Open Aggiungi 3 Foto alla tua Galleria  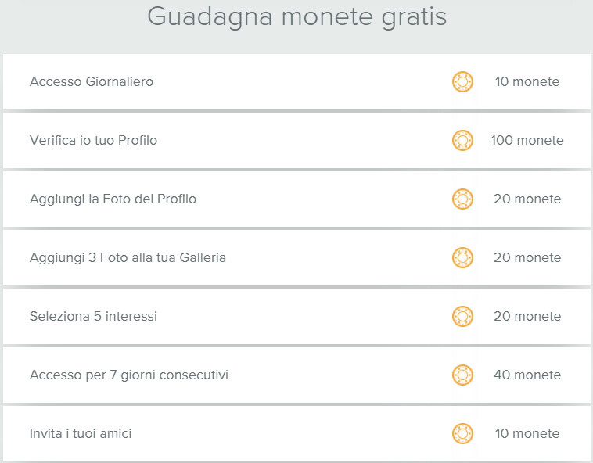pyautogui.click(x=128, y=257)
